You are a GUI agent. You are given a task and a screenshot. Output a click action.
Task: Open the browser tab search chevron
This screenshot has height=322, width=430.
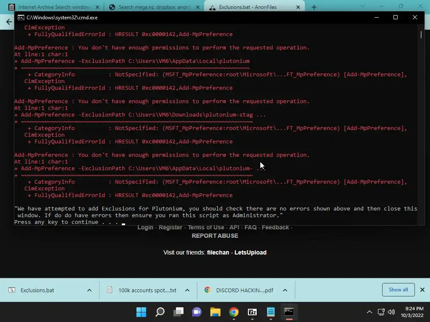tap(362, 6)
